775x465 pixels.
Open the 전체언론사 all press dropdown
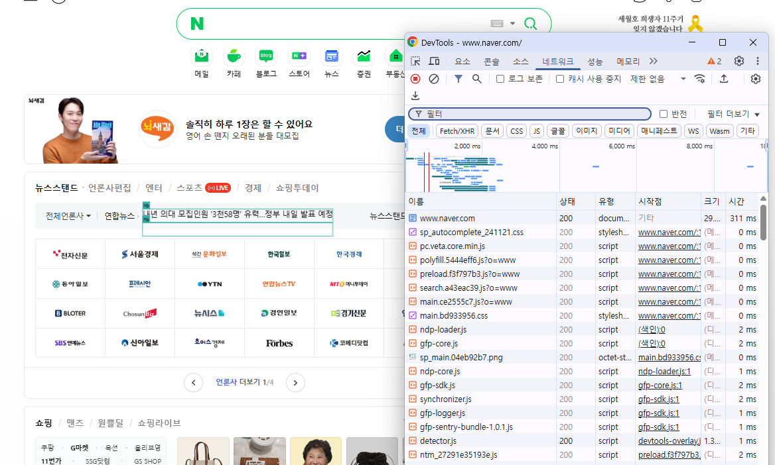pos(68,216)
